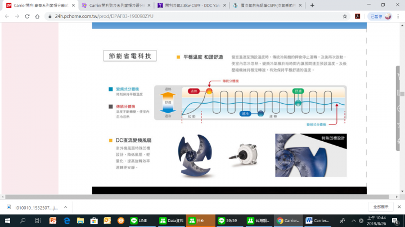Viewport: 405px width, 227px height.
Task: Open the browser home page
Action: click(38, 16)
